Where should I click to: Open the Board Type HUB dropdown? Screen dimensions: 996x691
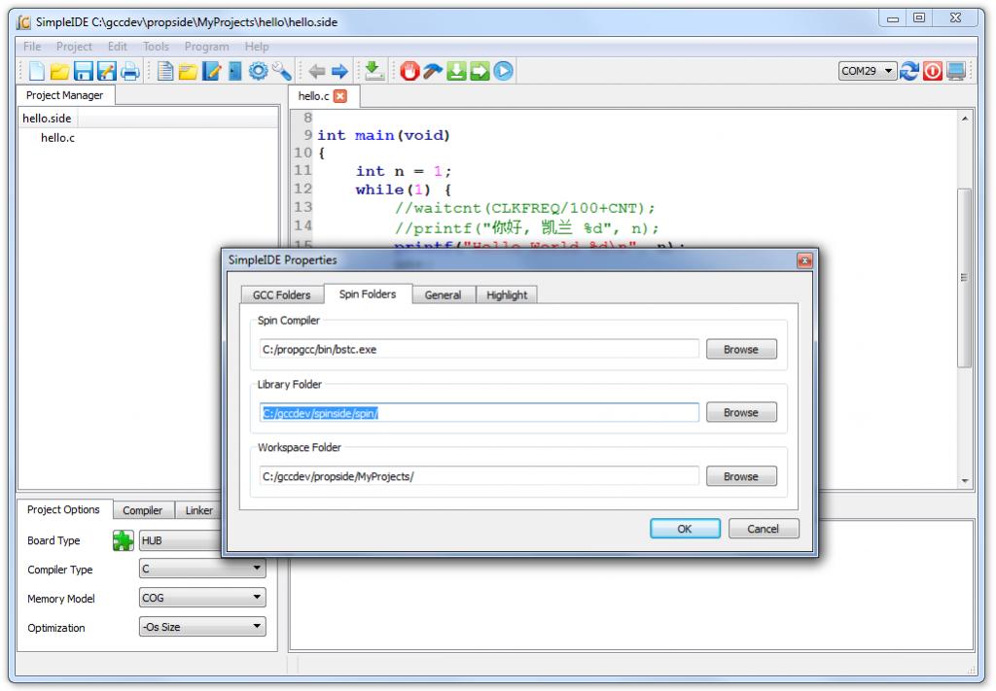click(180, 540)
